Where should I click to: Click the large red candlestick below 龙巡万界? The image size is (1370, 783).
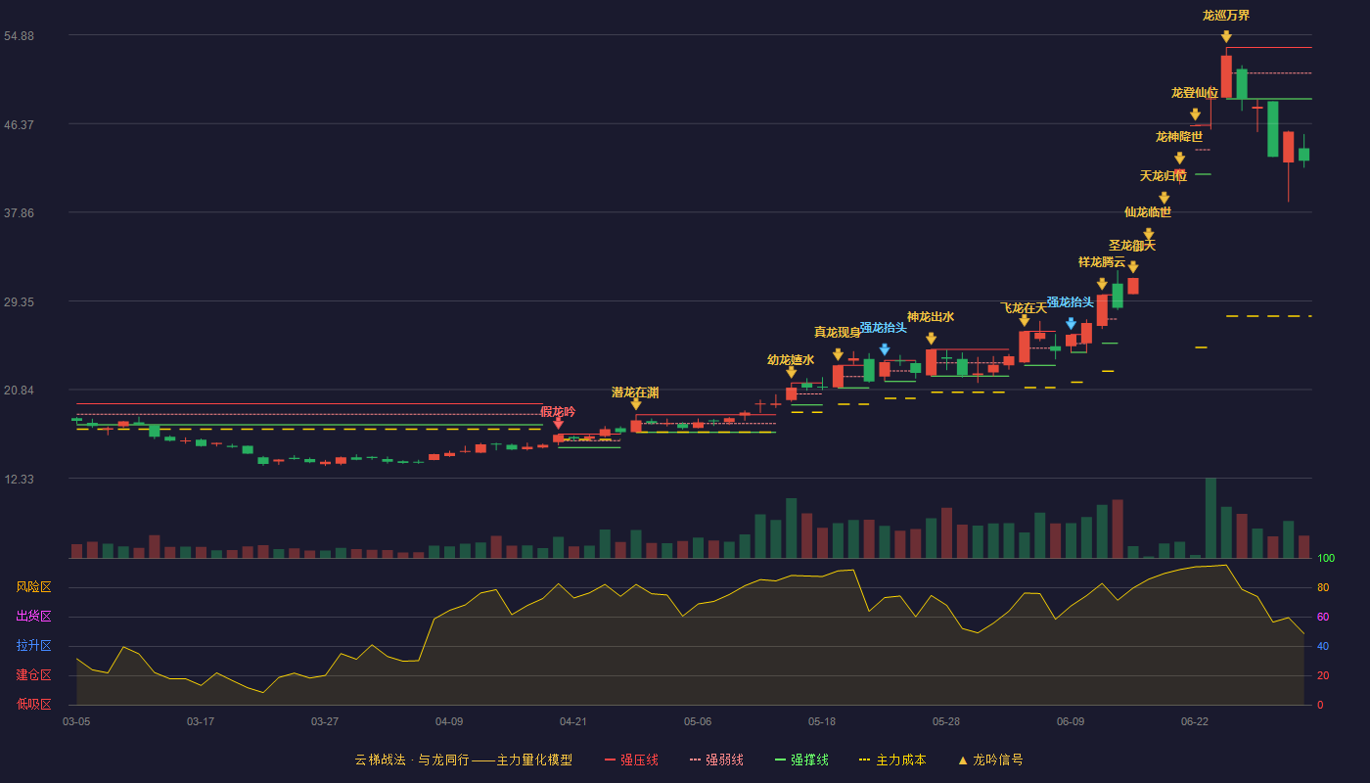click(x=1226, y=76)
